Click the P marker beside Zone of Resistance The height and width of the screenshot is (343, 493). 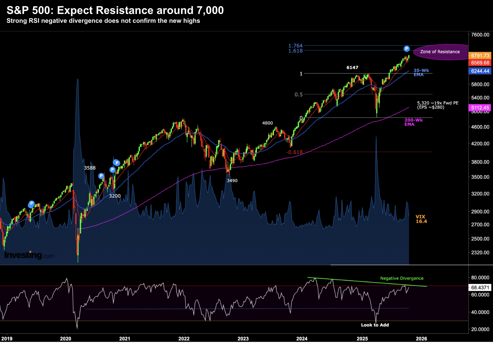click(406, 49)
